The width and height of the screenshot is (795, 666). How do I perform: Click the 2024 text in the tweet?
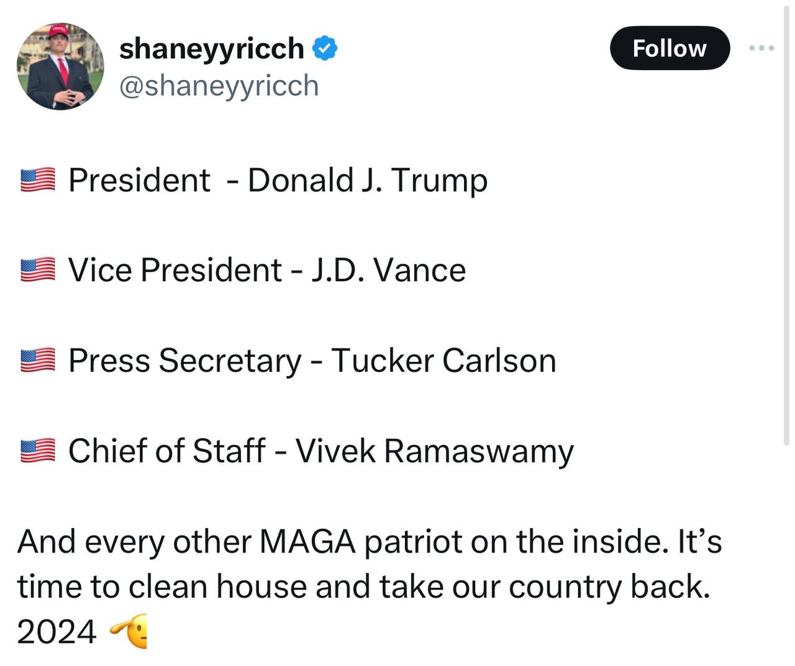[57, 632]
